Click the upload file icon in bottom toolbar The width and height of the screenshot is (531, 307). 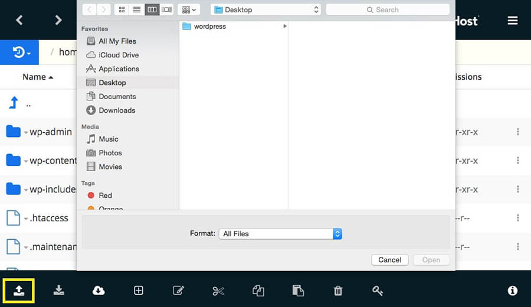19,290
